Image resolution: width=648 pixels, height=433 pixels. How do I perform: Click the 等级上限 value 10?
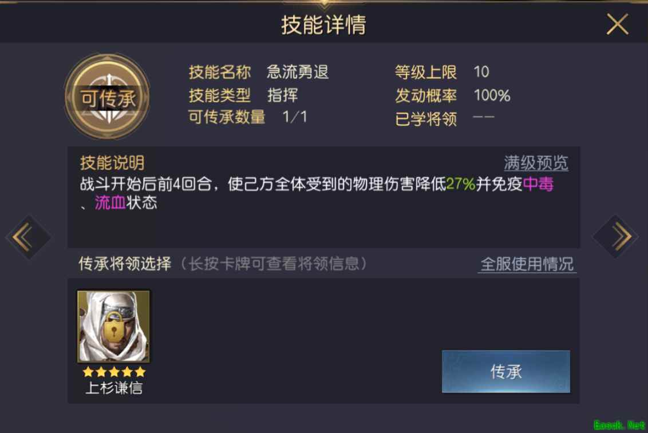tap(481, 72)
